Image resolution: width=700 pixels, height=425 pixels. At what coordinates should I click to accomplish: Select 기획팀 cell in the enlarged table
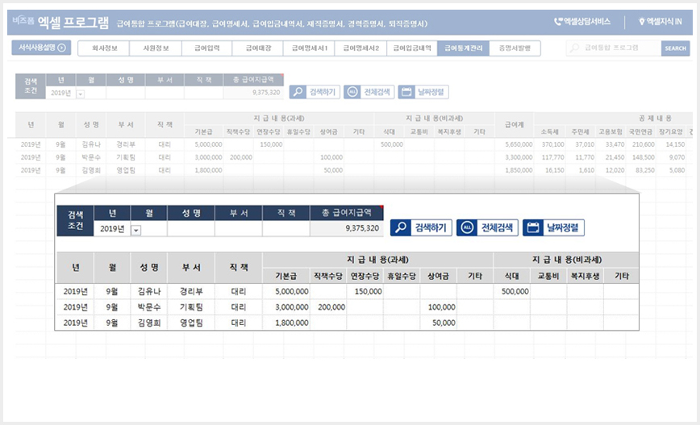[191, 307]
